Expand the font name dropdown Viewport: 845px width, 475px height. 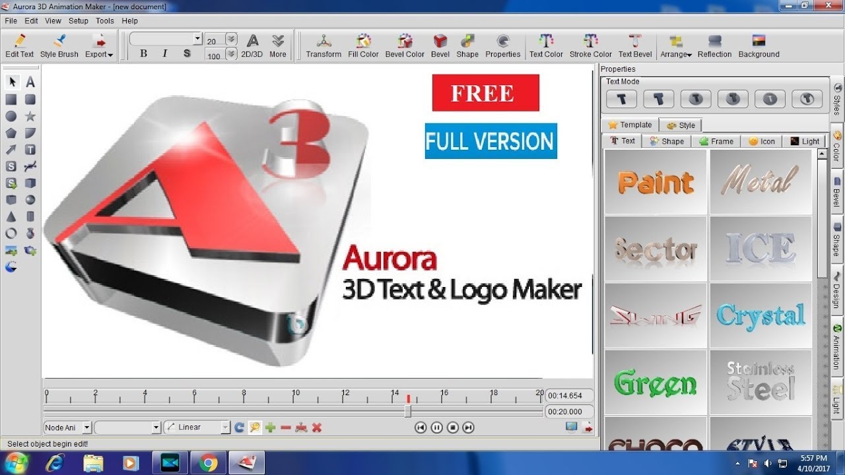pyautogui.click(x=197, y=39)
